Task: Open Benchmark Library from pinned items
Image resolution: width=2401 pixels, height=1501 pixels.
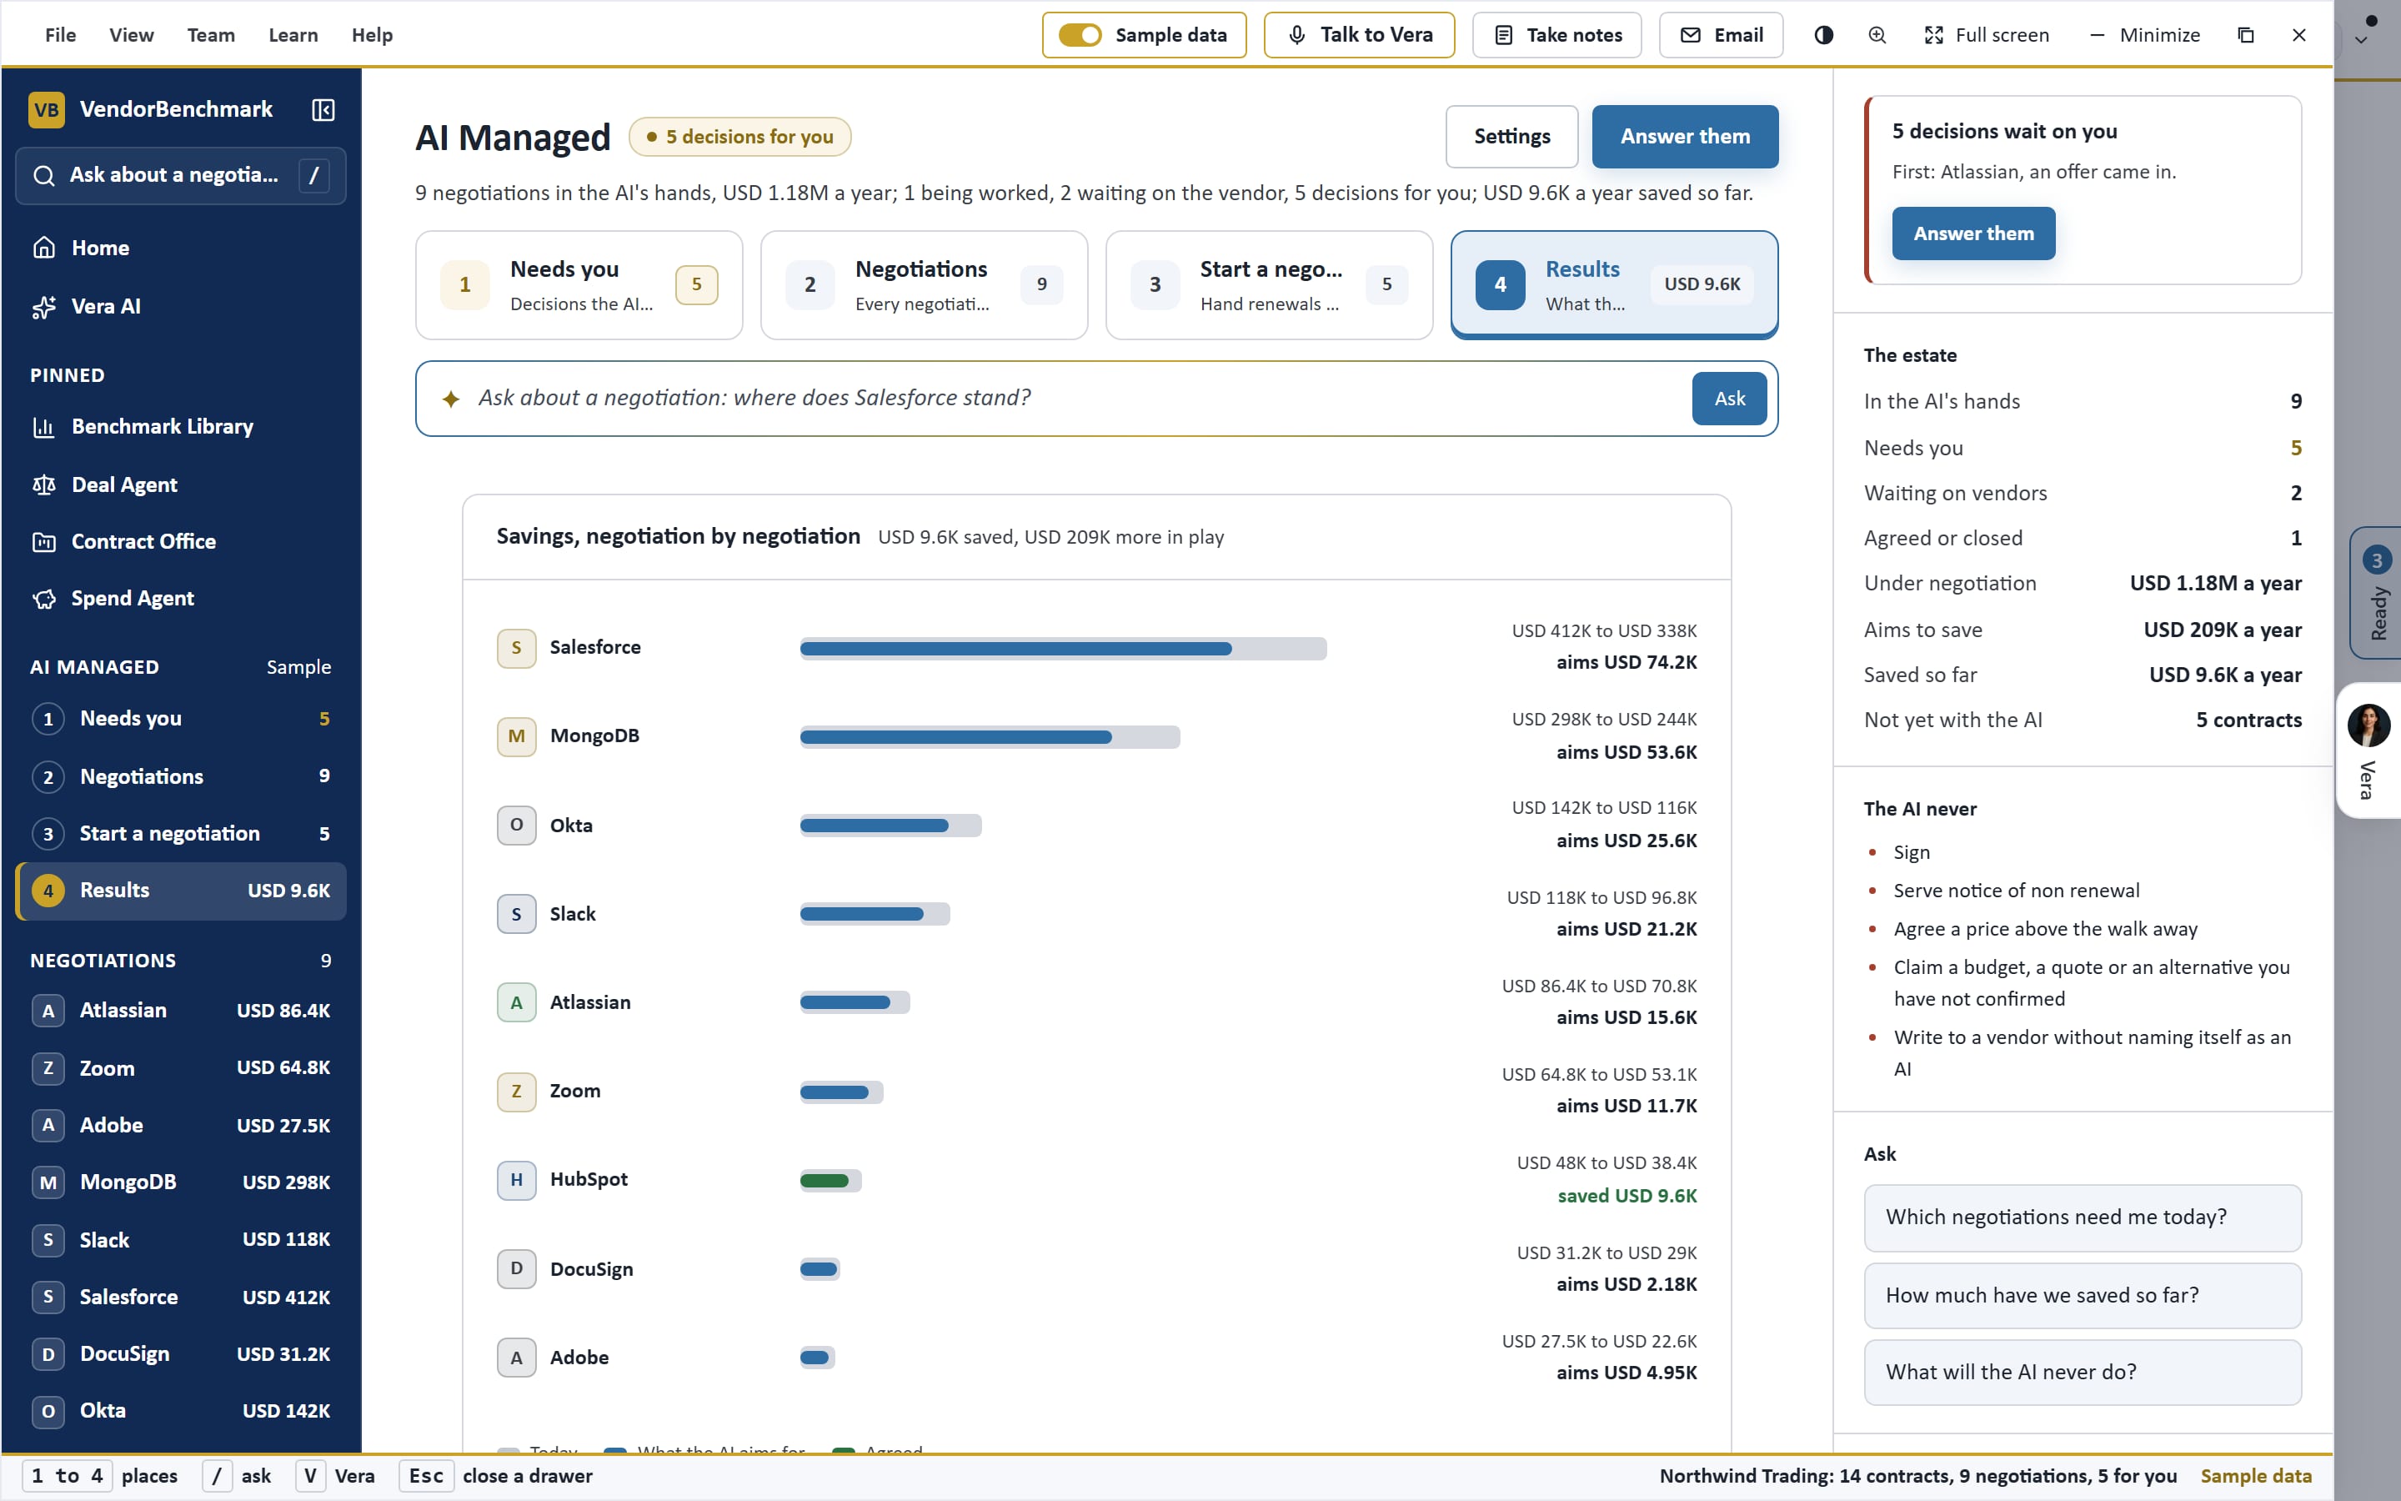Action: tap(181, 426)
